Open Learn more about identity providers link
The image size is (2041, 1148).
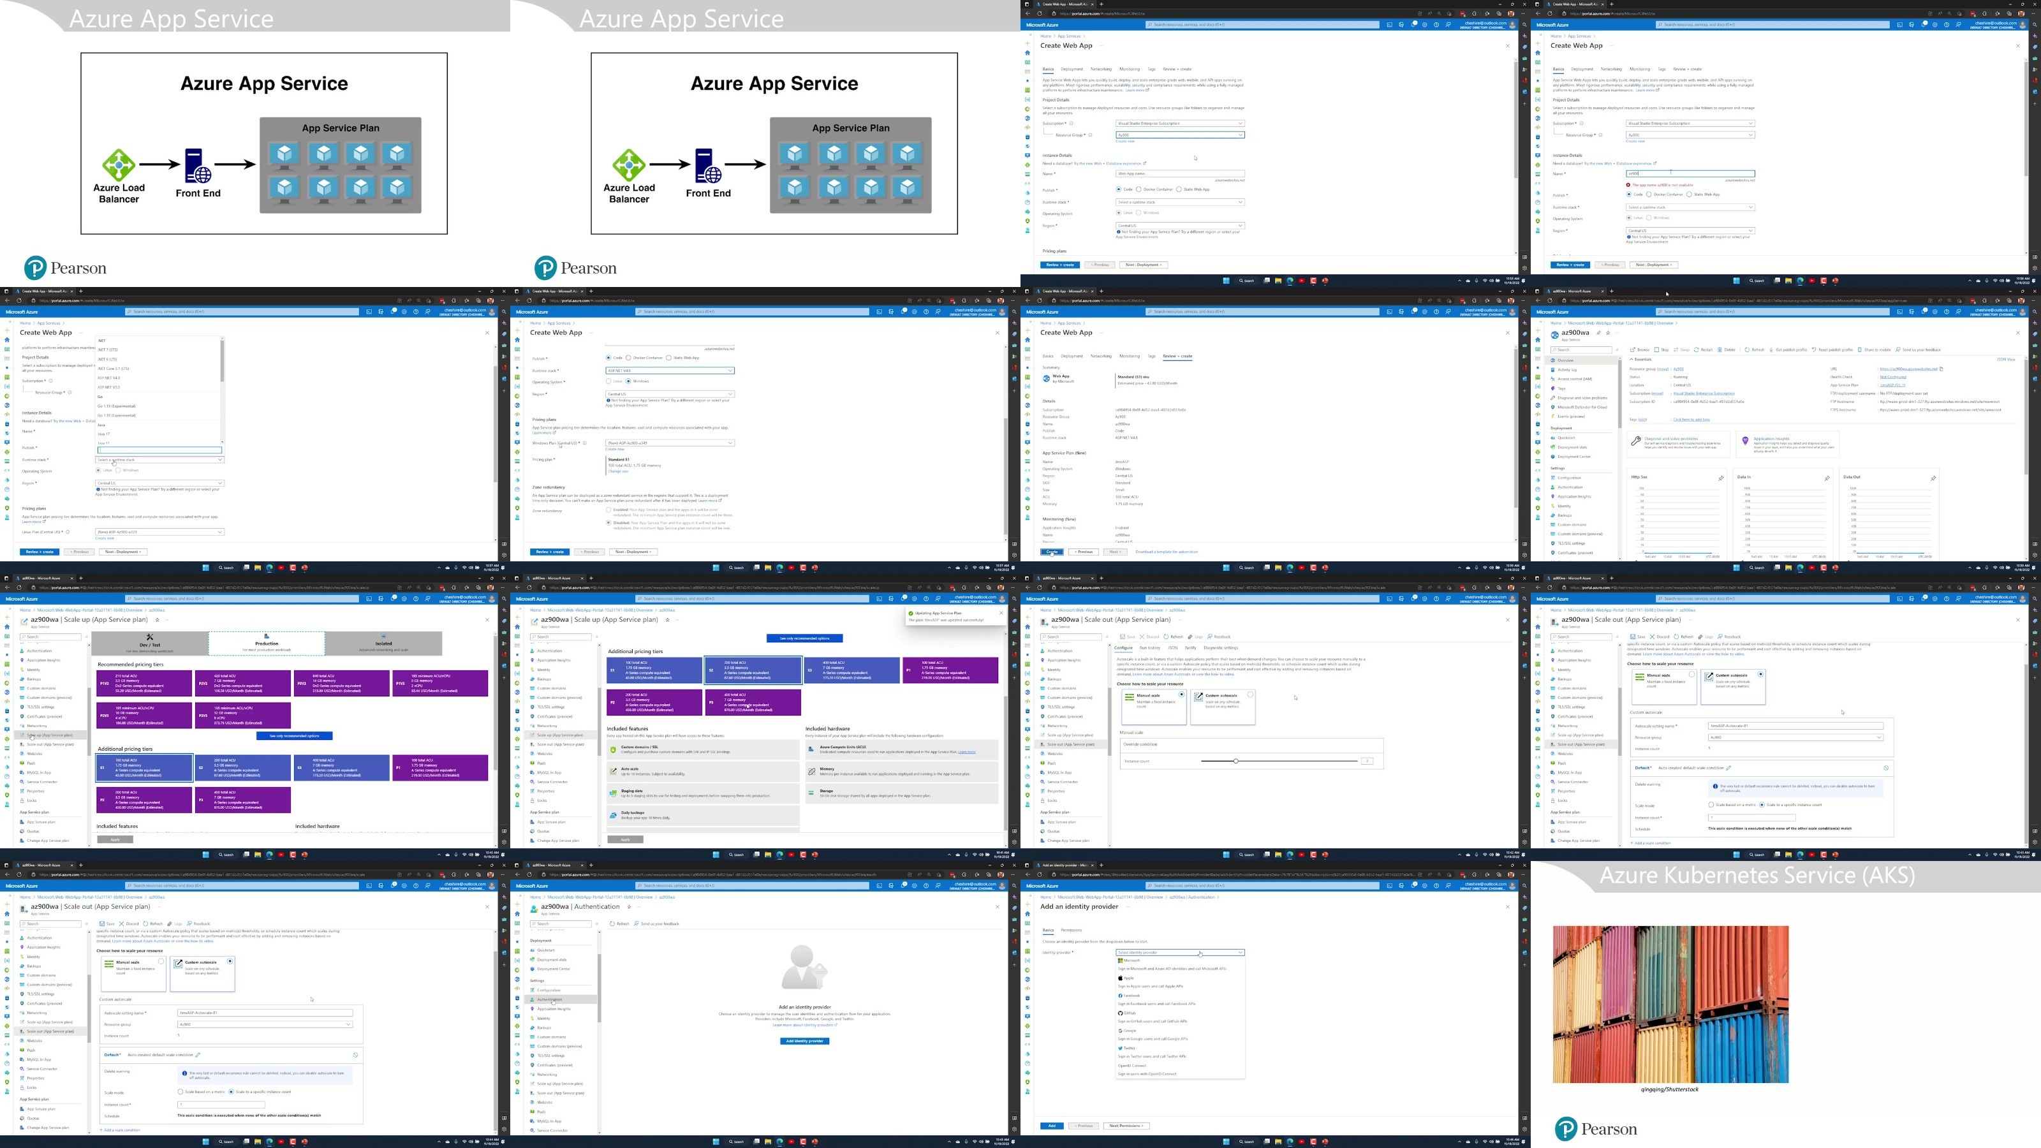click(x=805, y=1025)
